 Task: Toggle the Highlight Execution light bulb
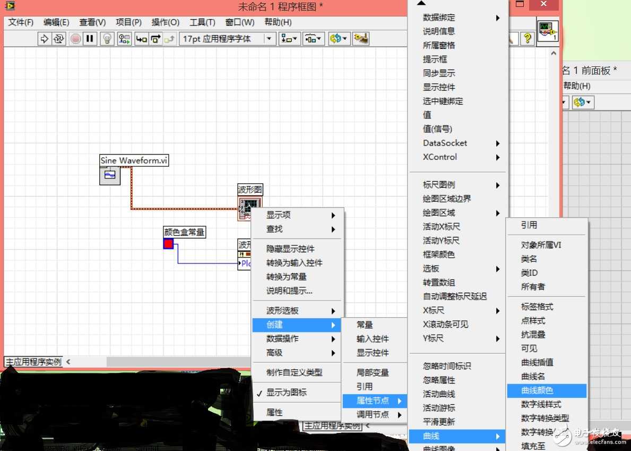[x=107, y=39]
